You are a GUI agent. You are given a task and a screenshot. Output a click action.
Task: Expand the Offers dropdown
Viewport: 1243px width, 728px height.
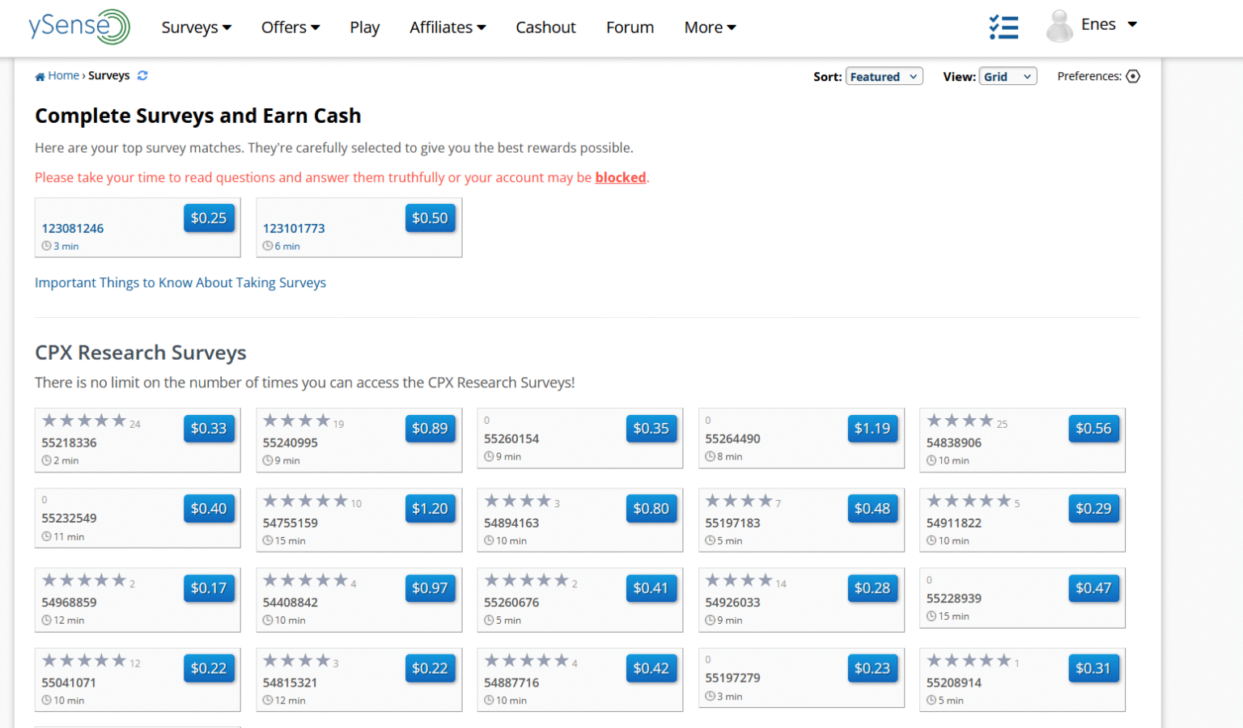290,27
